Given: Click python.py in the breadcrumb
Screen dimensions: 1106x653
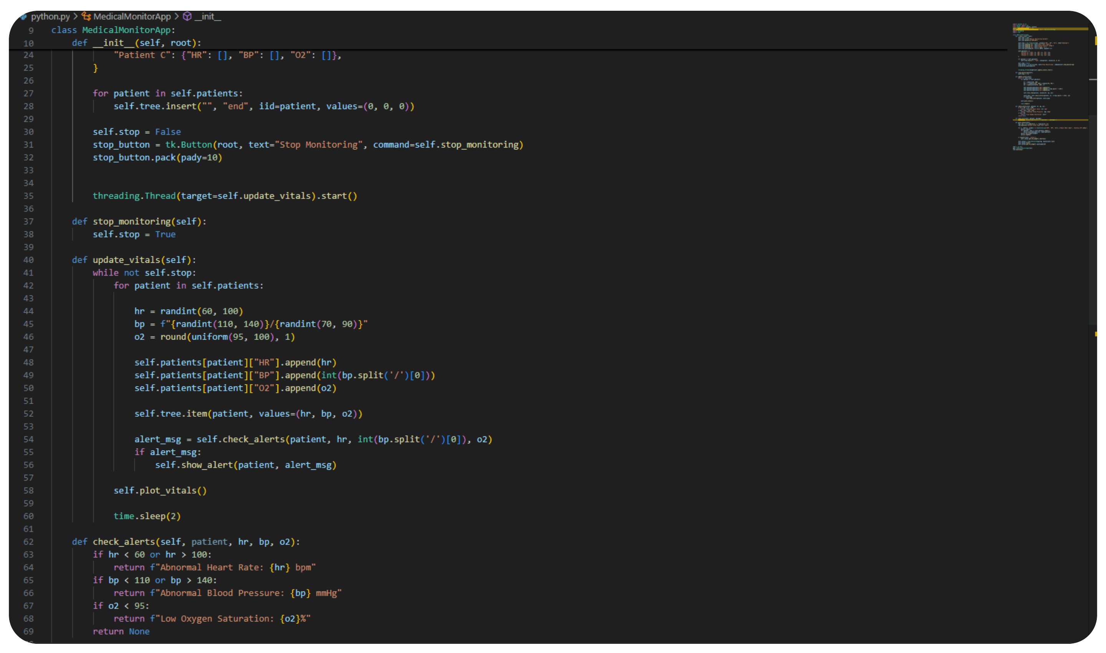Looking at the screenshot, I should pyautogui.click(x=50, y=16).
